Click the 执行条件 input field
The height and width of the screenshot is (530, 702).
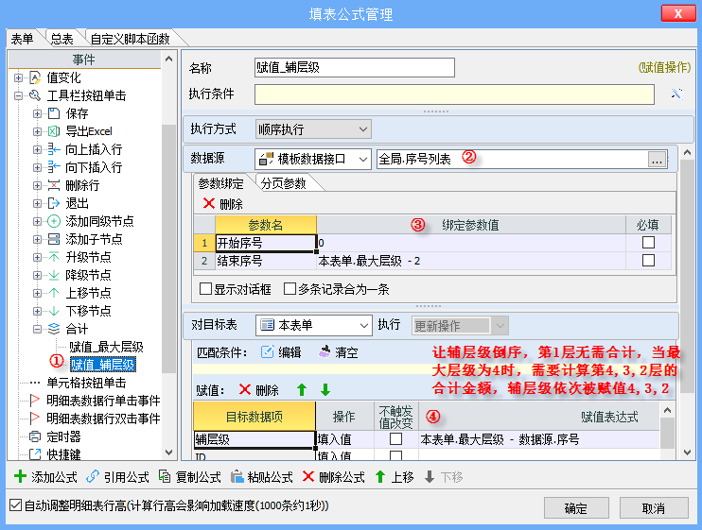454,94
